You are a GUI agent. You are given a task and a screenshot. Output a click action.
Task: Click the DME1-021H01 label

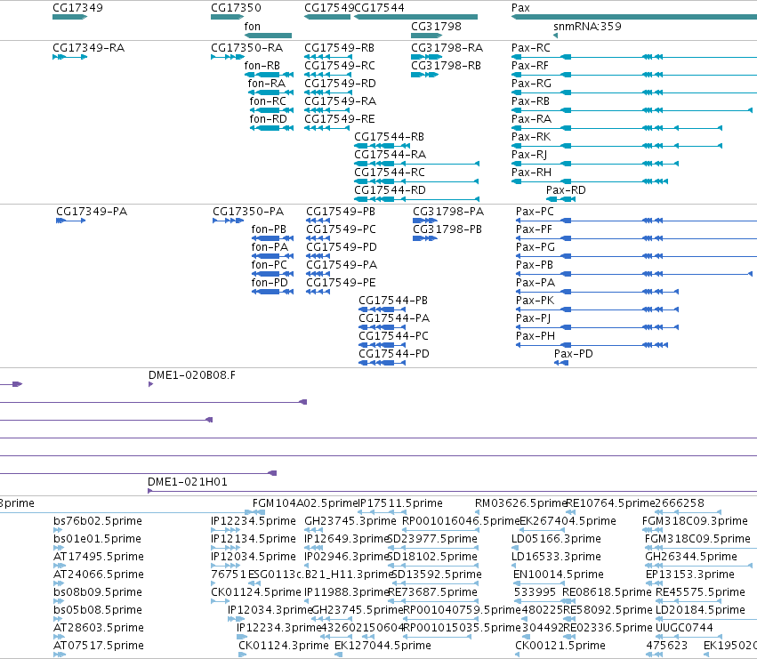188,482
